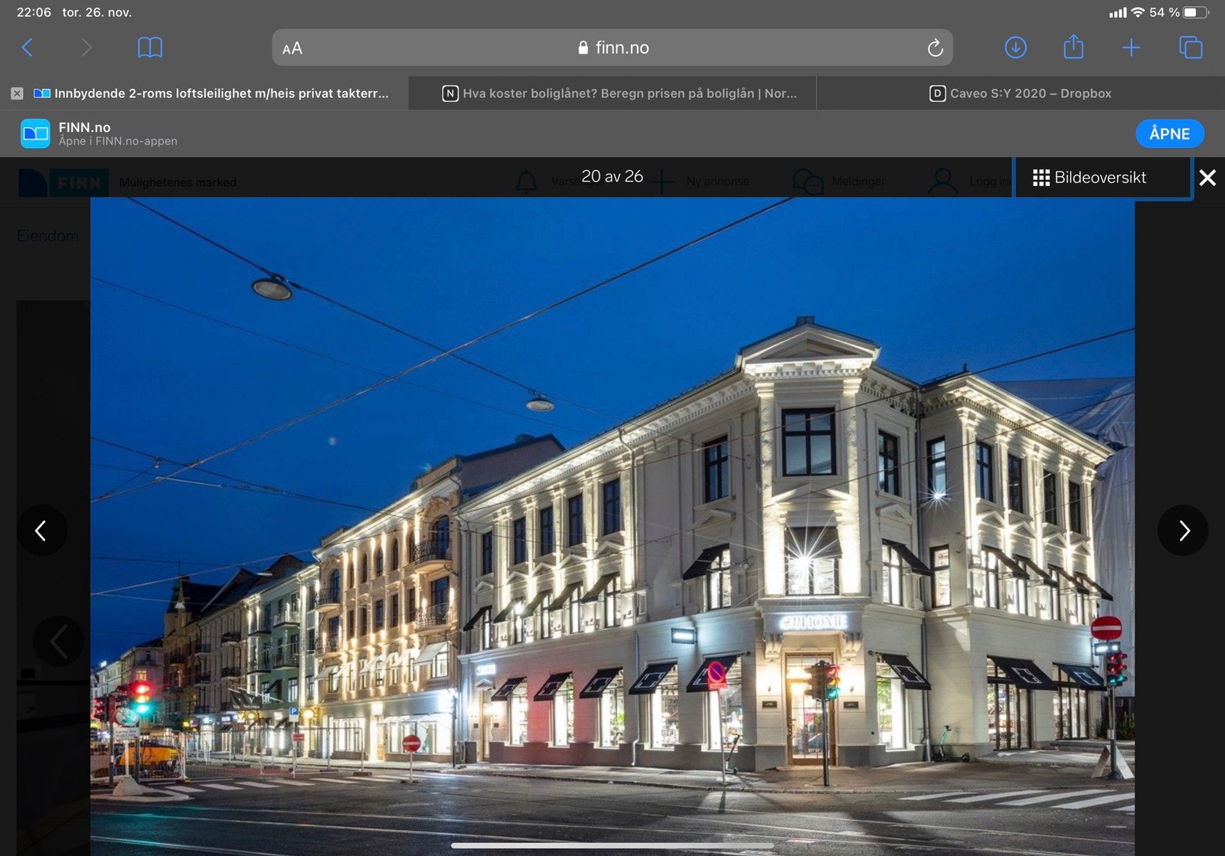Open the Safari bookmarks book icon

point(149,47)
